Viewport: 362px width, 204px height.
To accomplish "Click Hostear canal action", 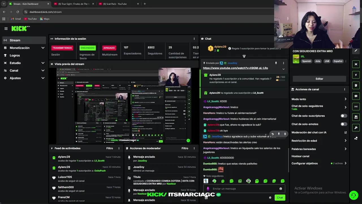I will (x=300, y=156).
